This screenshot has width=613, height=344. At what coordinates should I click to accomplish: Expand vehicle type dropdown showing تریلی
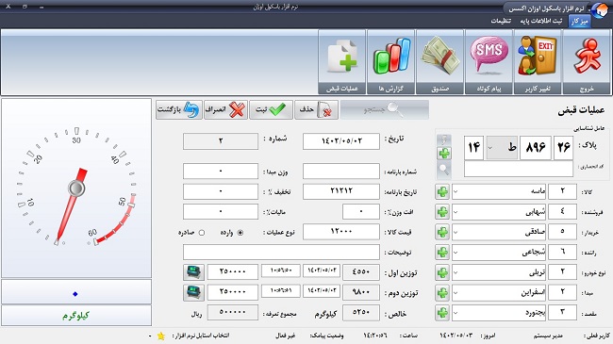[456, 273]
